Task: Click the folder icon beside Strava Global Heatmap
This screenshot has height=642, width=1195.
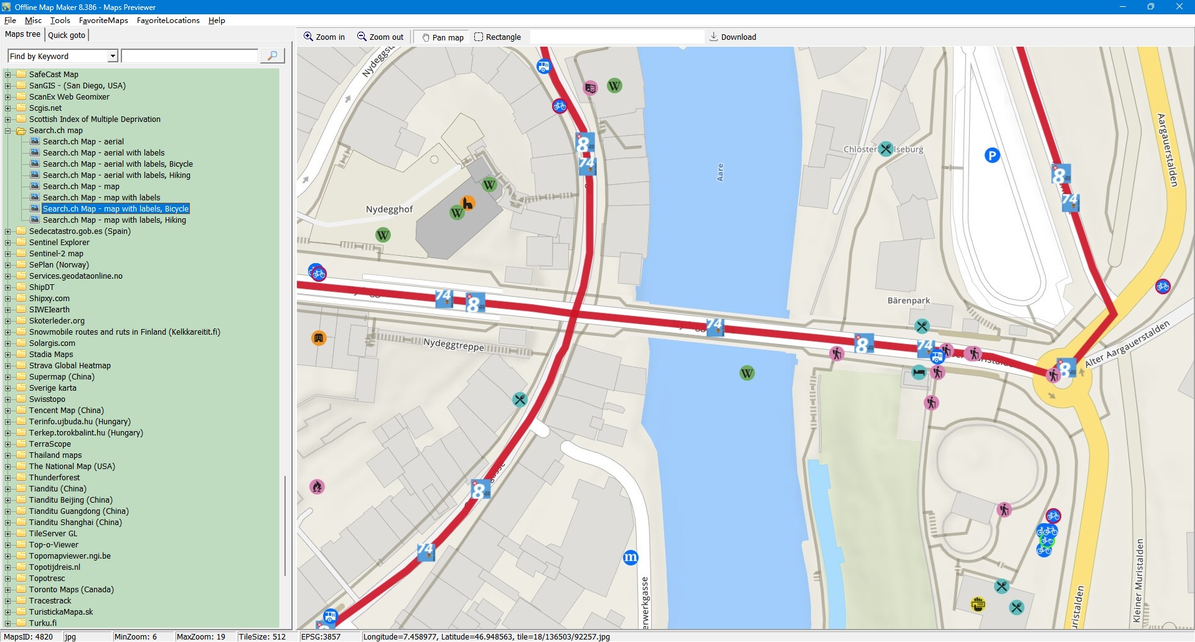Action: point(21,365)
